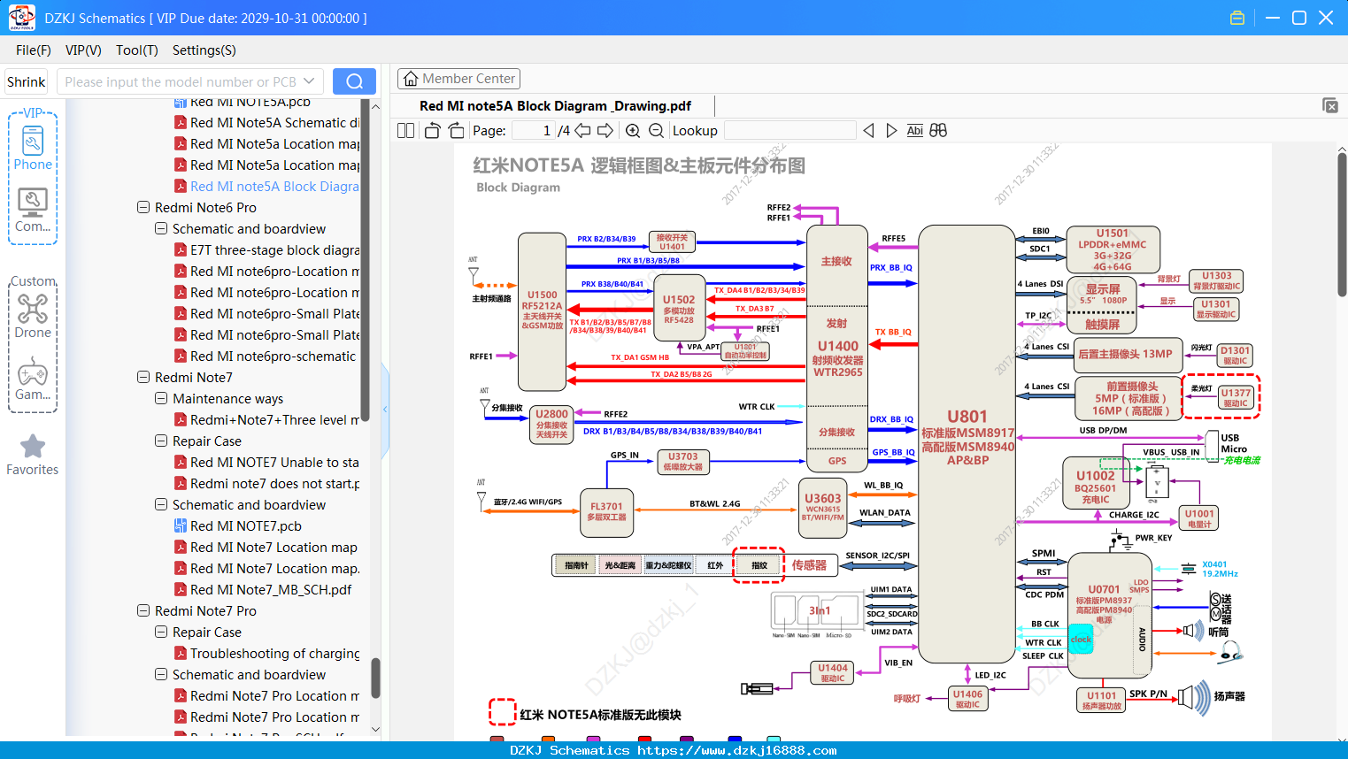Open Red MI note6pro-schematic file
Screen dimensions: 1348x759
pyautogui.click(x=273, y=356)
